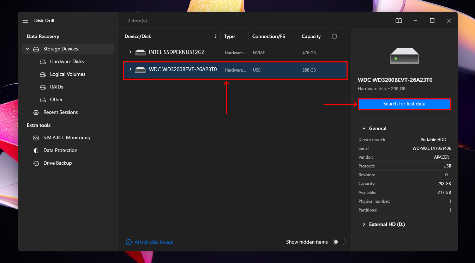Click the INTEL SSDPEKNU512GZ disk icon
Viewport: 475px width, 263px height.
click(x=140, y=53)
